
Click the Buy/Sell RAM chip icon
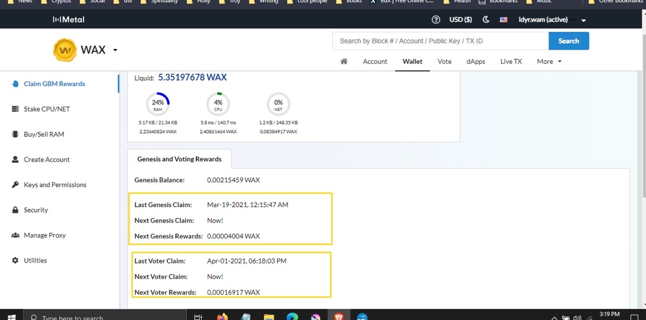pos(15,134)
